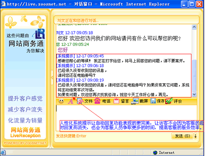The height and width of the screenshot is (156, 205).
Task: Open the smiley emoticon picker
Action: (x=61, y=101)
